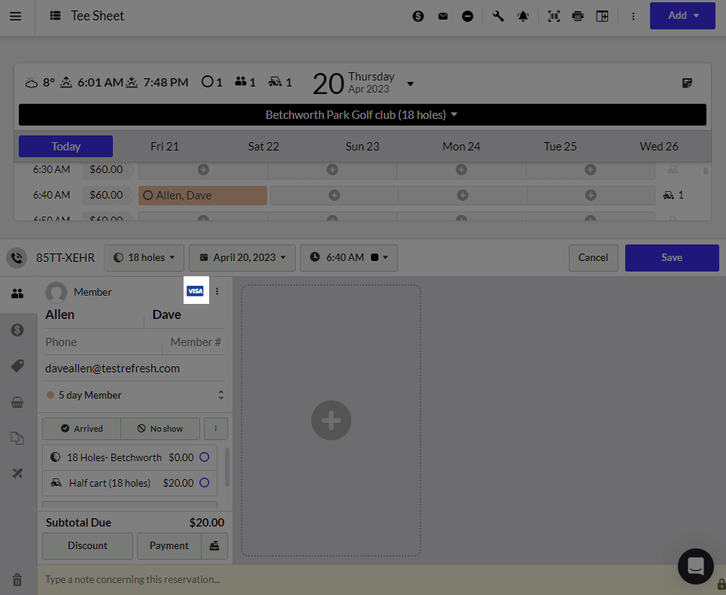
Task: Select the Sat 22 day tab
Action: (263, 147)
